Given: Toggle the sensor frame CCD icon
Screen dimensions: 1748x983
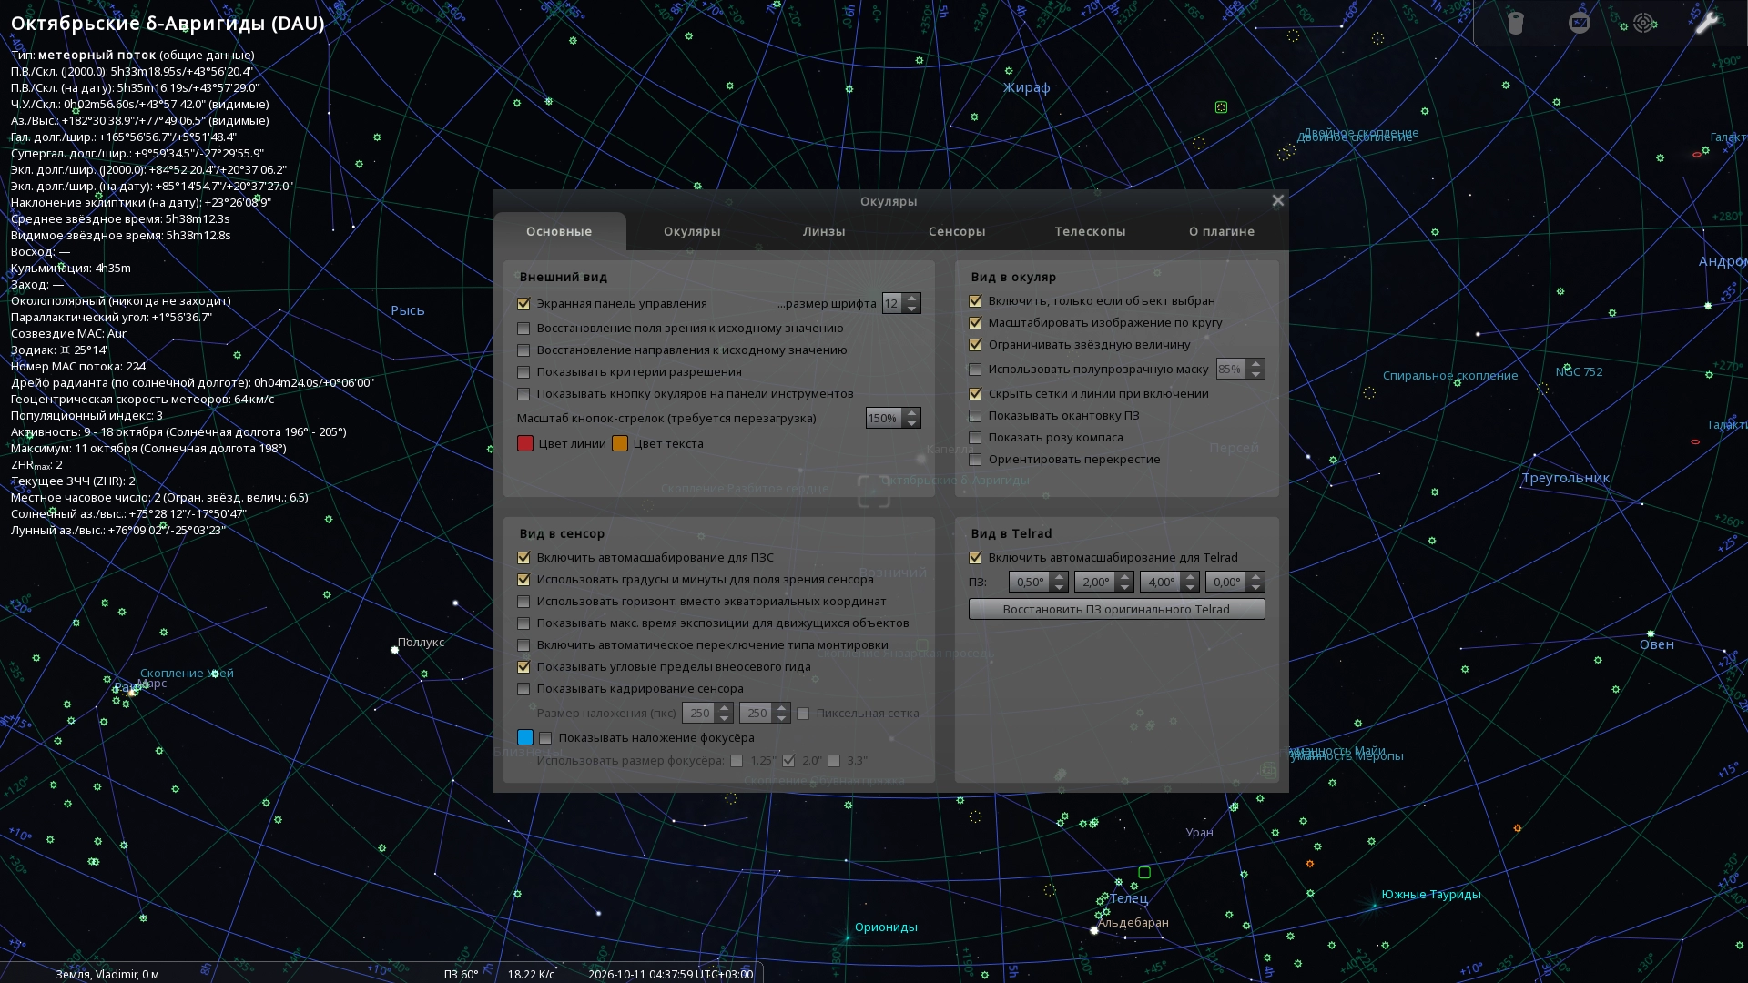Looking at the screenshot, I should (1580, 23).
